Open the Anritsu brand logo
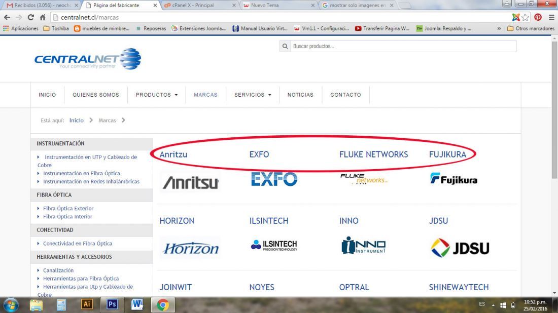This screenshot has height=313, width=558. click(x=190, y=182)
